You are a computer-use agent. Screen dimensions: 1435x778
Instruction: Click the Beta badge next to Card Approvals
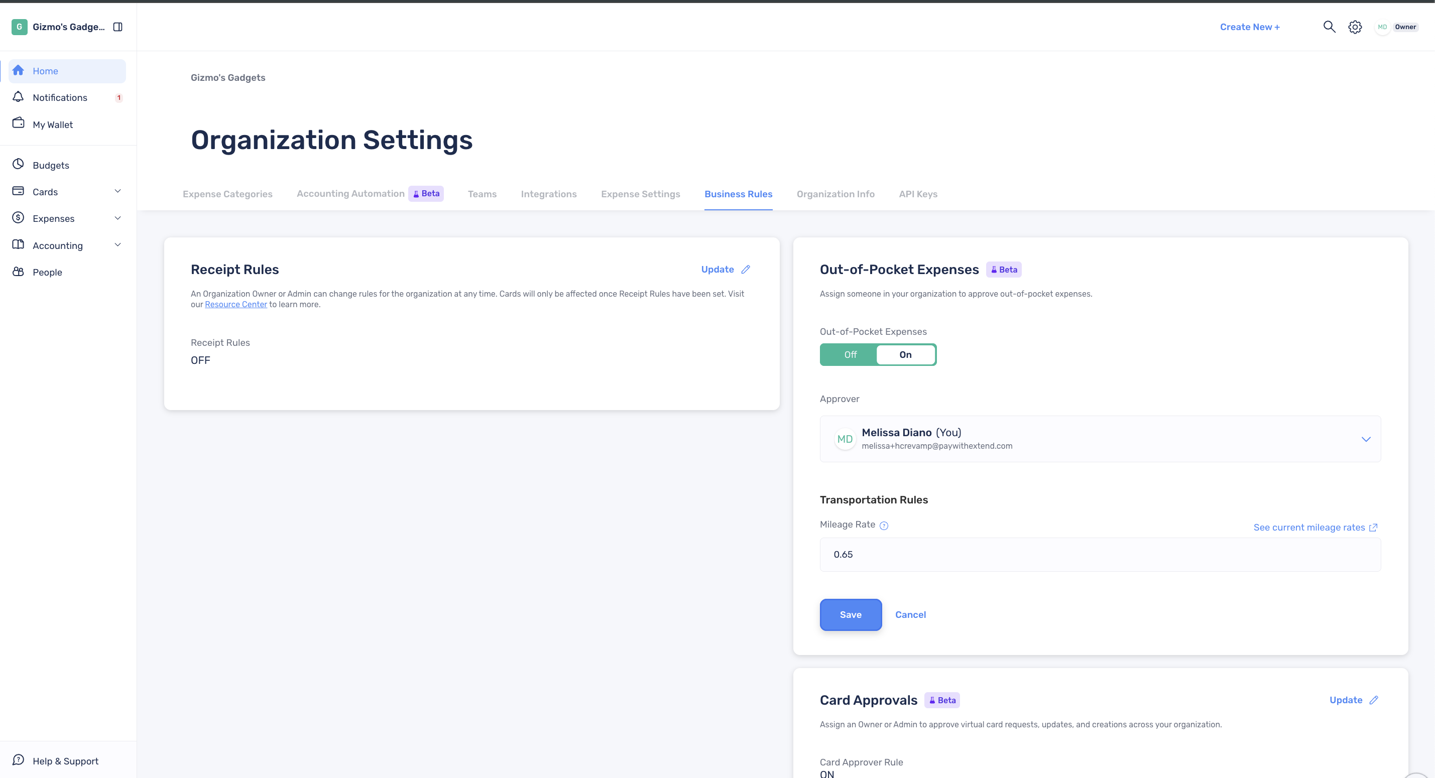[942, 701]
